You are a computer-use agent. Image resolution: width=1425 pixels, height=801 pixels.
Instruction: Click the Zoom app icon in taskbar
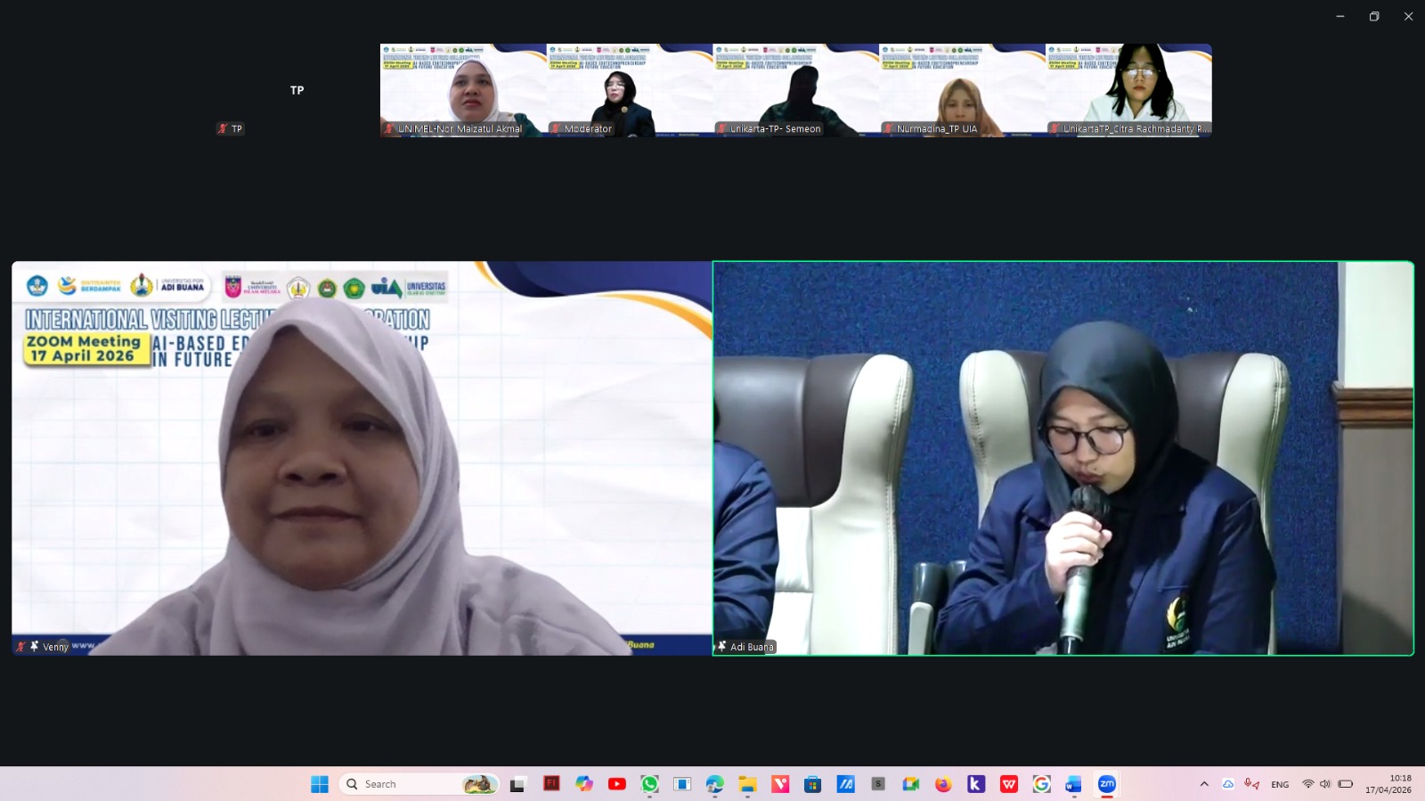coord(1107,784)
